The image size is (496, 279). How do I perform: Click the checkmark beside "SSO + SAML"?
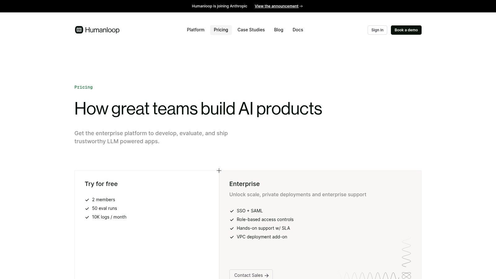pos(232,211)
